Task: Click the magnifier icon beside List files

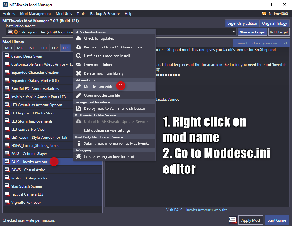Action: coord(79,56)
